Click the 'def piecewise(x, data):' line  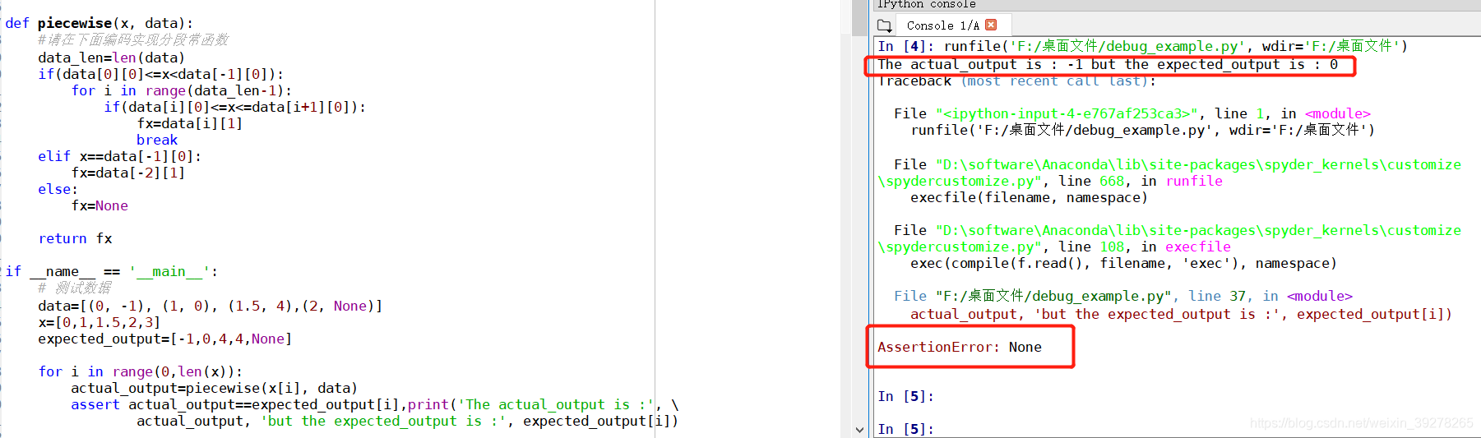tap(100, 23)
